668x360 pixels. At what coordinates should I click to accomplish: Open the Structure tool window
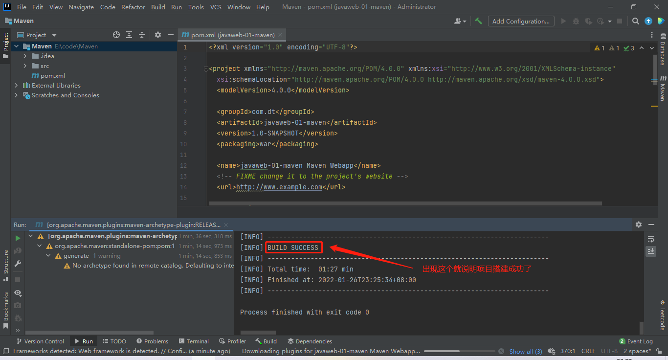(x=6, y=266)
